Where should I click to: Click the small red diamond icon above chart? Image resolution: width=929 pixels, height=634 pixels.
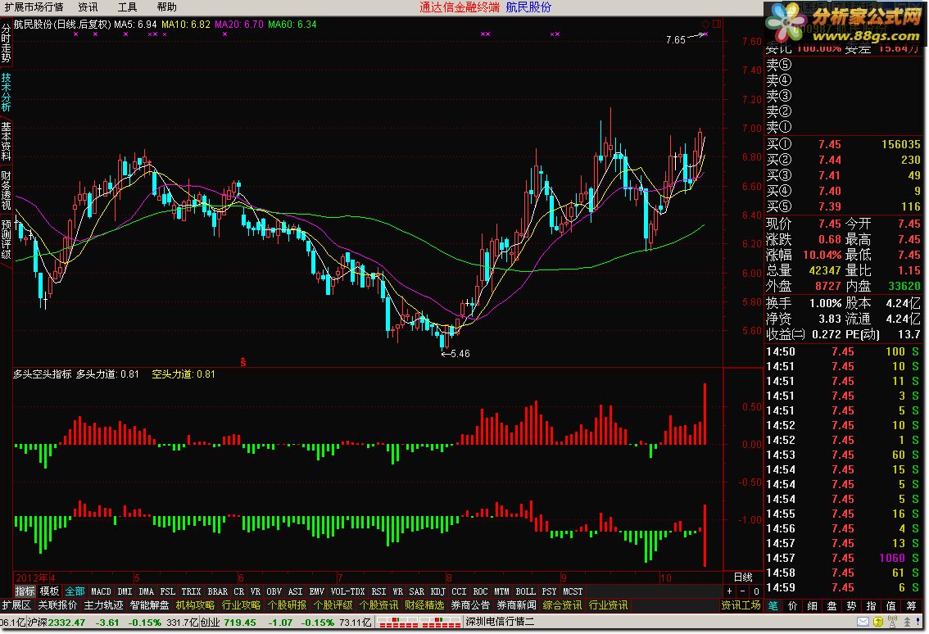[x=705, y=24]
